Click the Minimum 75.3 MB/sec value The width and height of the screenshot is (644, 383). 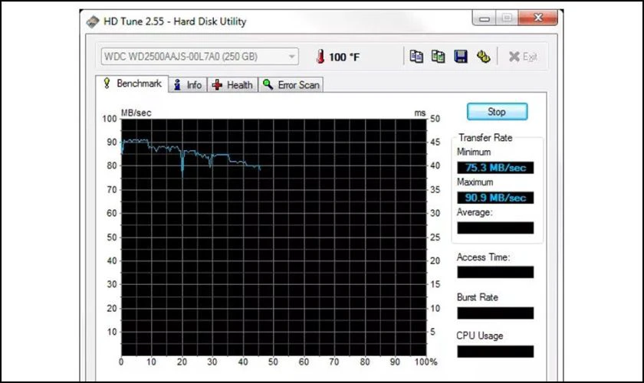(495, 168)
